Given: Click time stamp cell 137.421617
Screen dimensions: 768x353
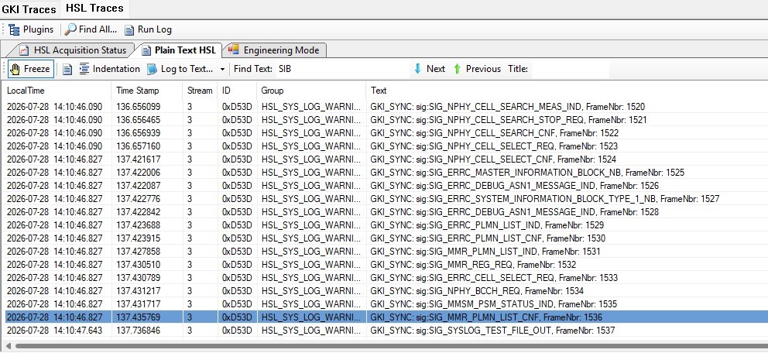Looking at the screenshot, I should pos(138,159).
